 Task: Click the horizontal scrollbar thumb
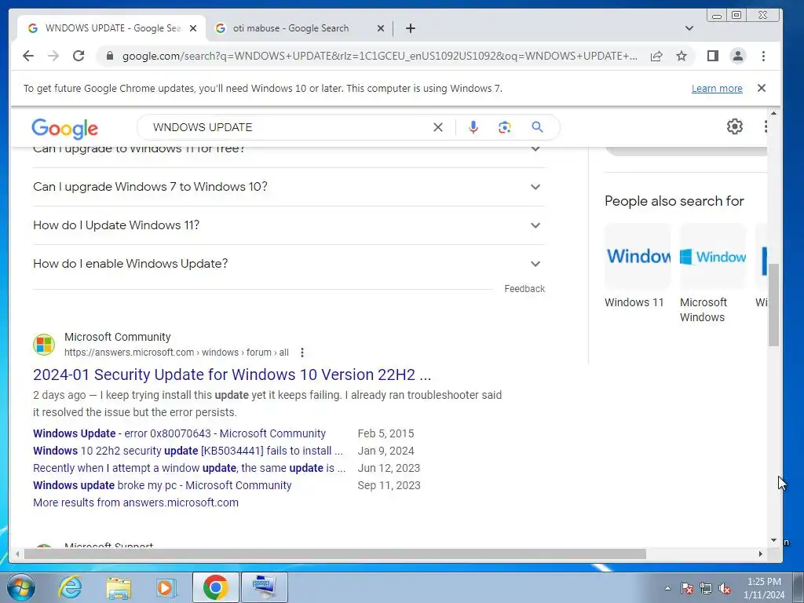tap(334, 554)
